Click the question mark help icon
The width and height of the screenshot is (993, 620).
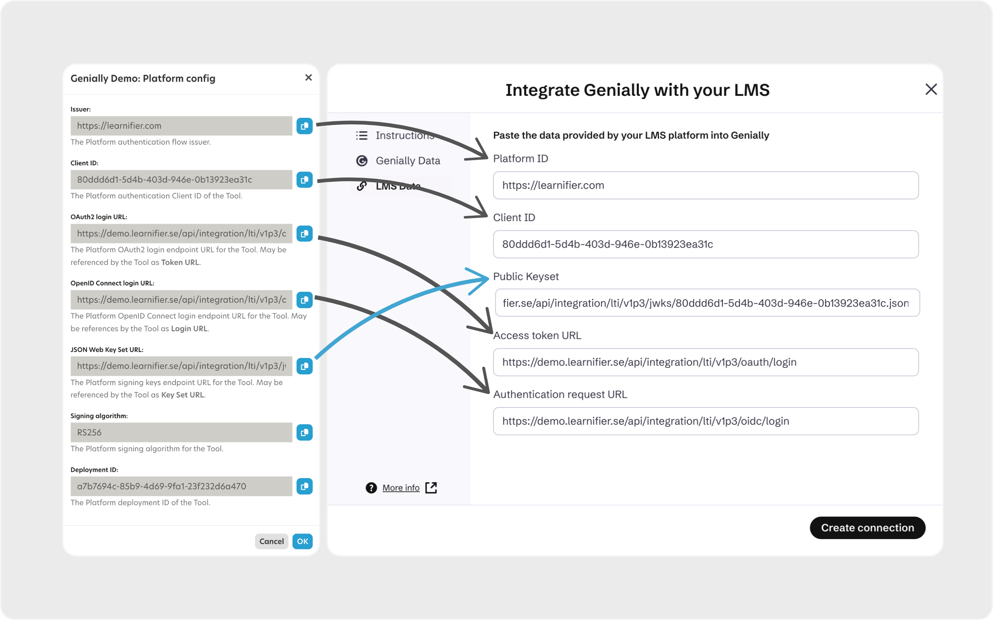click(371, 487)
